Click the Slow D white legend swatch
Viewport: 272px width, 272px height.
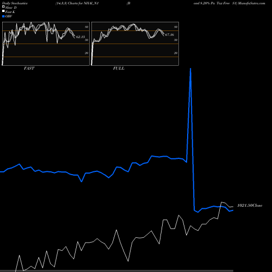coord(3,7)
